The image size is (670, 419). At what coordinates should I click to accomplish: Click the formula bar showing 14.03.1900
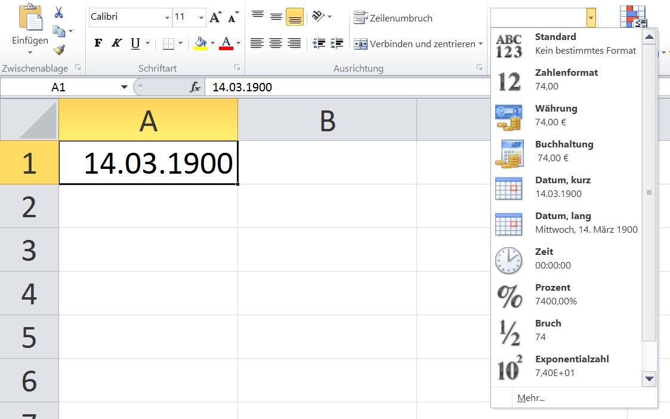point(347,87)
